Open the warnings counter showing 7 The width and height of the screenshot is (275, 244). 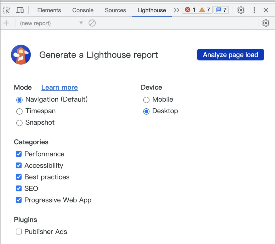coord(204,10)
